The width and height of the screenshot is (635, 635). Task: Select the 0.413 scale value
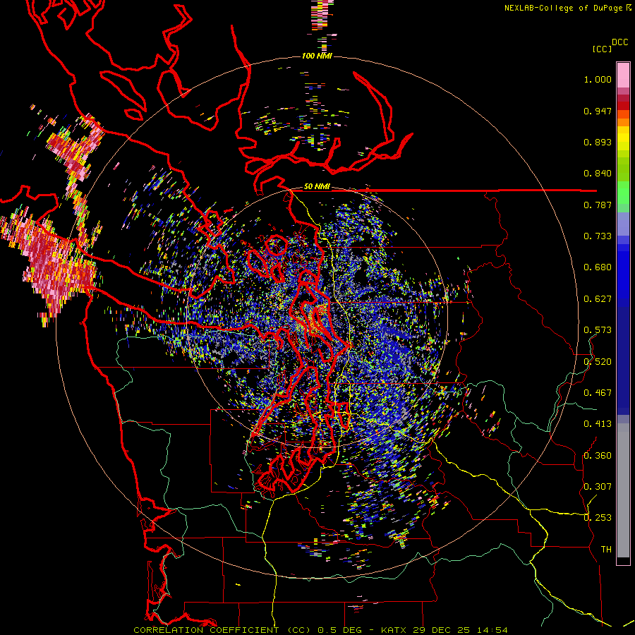[598, 424]
